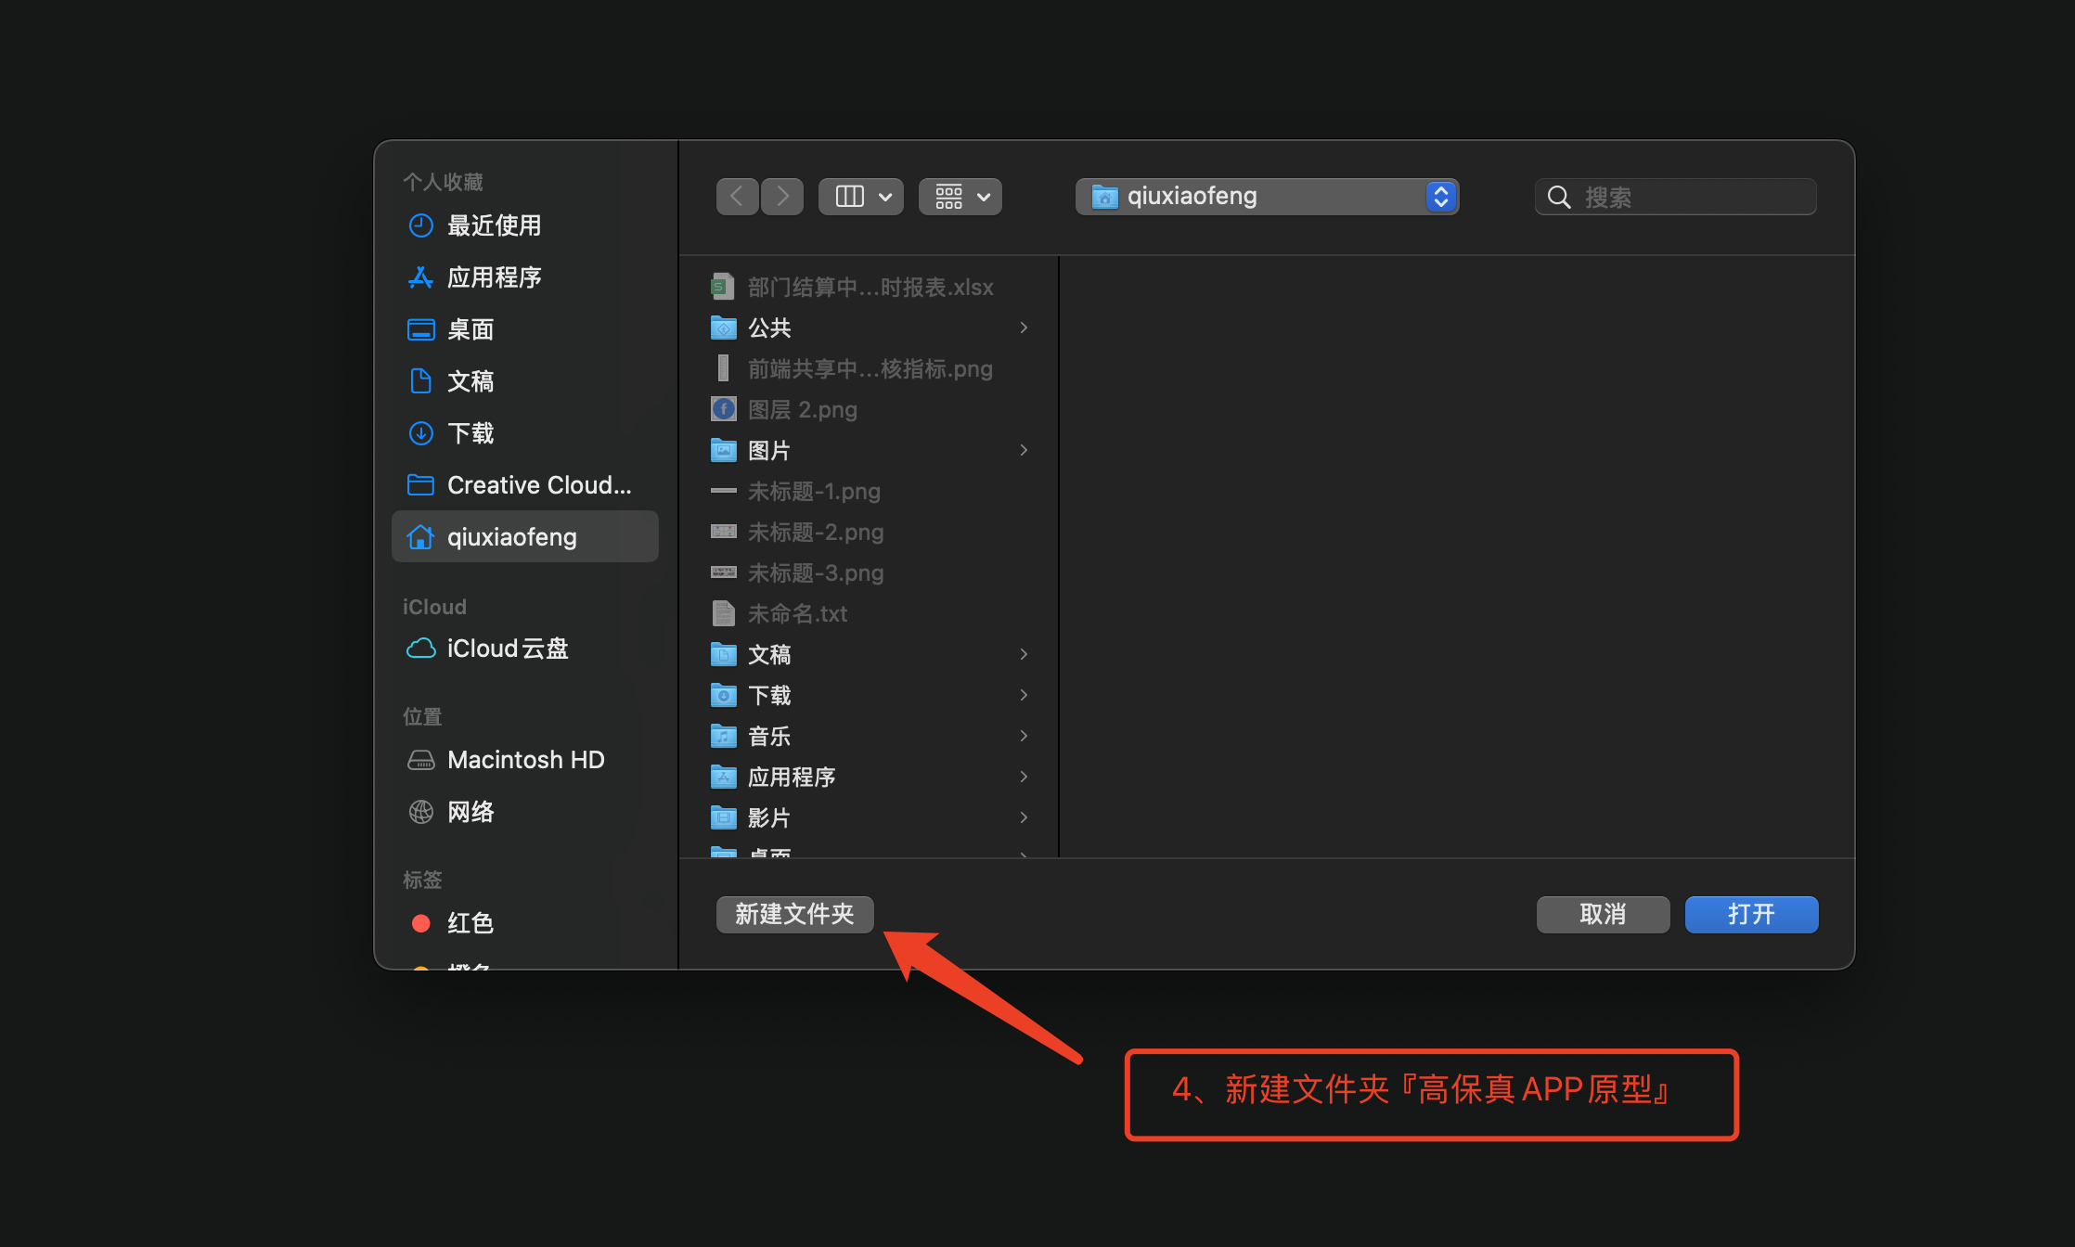Select Macintosh HD under 位置
2075x1247 pixels.
tap(525, 759)
